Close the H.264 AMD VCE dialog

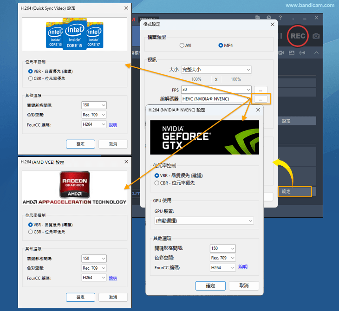126,162
